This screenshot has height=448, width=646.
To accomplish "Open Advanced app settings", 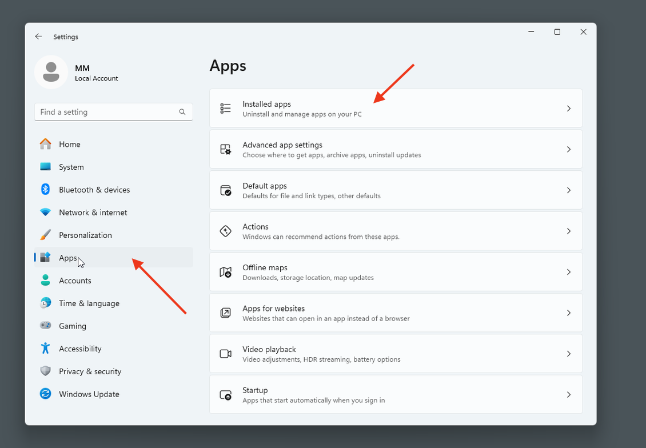I will 396,149.
